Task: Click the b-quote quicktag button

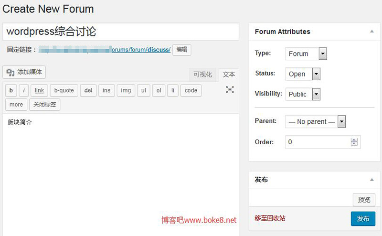Action: [64, 90]
